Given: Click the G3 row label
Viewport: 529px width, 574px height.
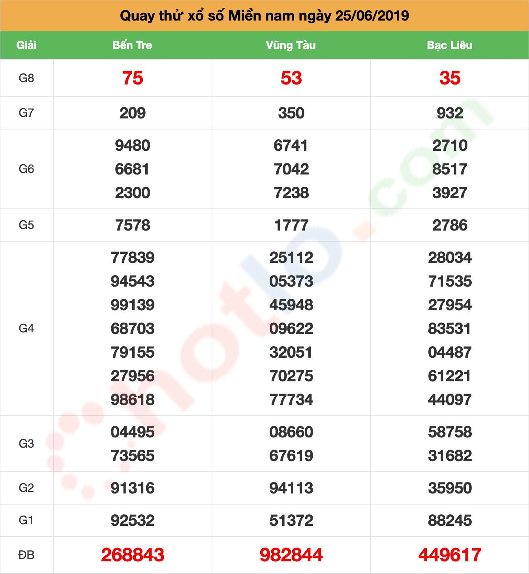Looking at the screenshot, I should (26, 444).
